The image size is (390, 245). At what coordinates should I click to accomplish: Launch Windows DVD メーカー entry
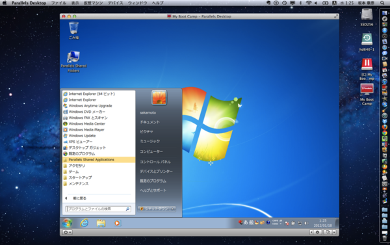coord(99,112)
